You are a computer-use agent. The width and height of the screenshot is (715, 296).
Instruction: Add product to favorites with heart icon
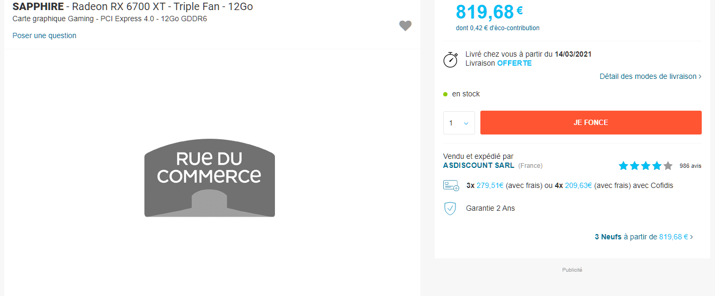pos(405,26)
